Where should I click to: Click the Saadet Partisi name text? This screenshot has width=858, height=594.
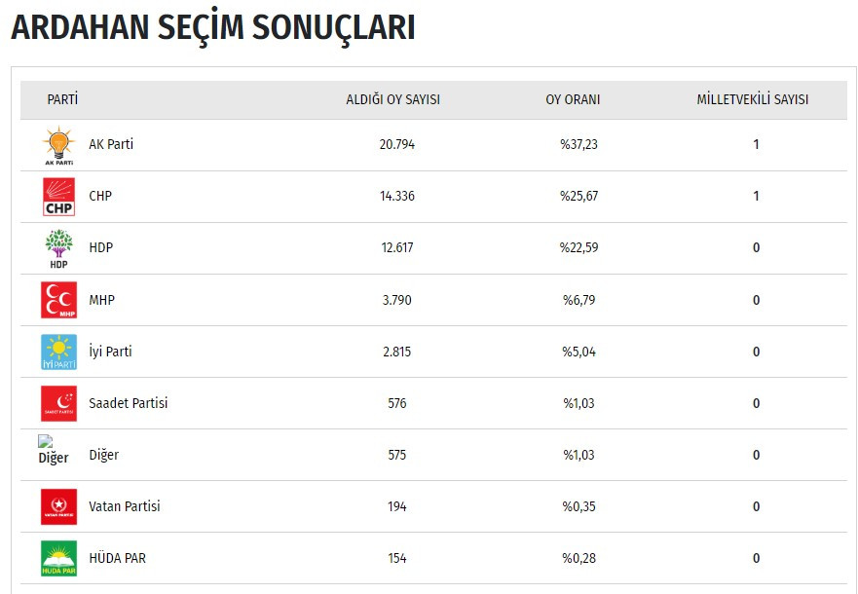click(129, 403)
